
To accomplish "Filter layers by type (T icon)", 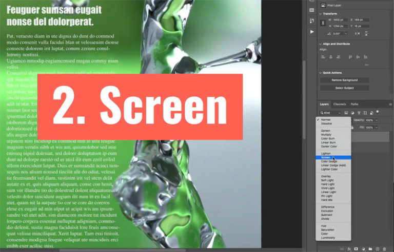I will click(360, 112).
